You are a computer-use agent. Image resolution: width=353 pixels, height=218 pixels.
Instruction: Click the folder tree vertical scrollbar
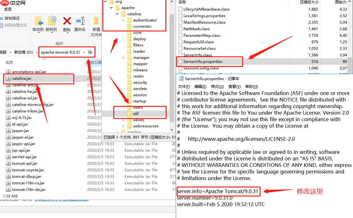point(171,62)
